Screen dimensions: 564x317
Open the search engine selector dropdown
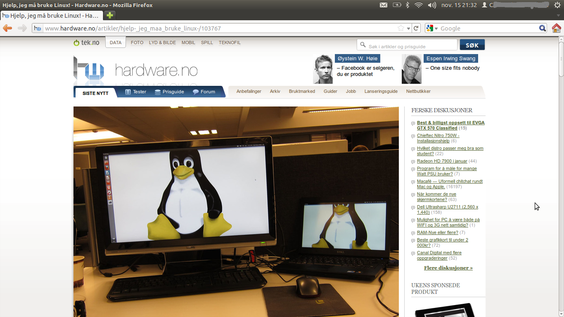tap(432, 28)
